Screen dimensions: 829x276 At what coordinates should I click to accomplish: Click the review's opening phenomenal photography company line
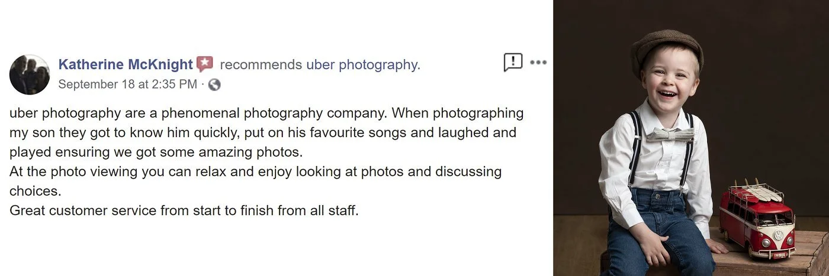[x=266, y=112]
